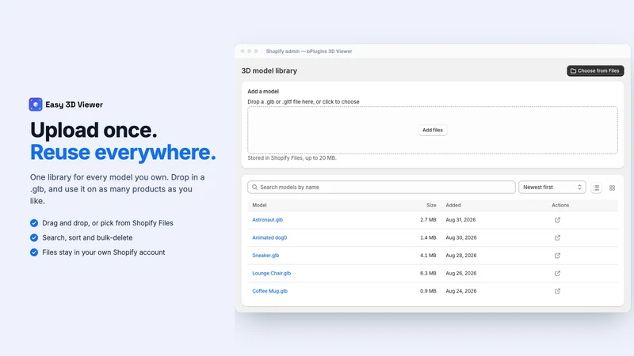Open Sneaker.glb external link icon

click(x=557, y=256)
